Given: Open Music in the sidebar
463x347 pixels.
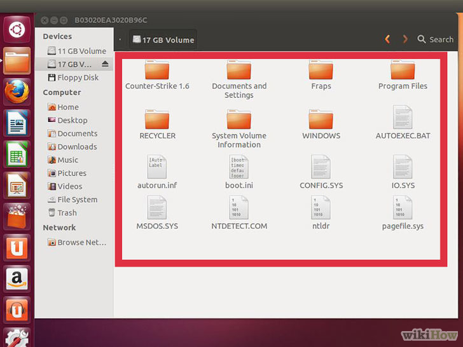Looking at the screenshot, I should 74,160.
